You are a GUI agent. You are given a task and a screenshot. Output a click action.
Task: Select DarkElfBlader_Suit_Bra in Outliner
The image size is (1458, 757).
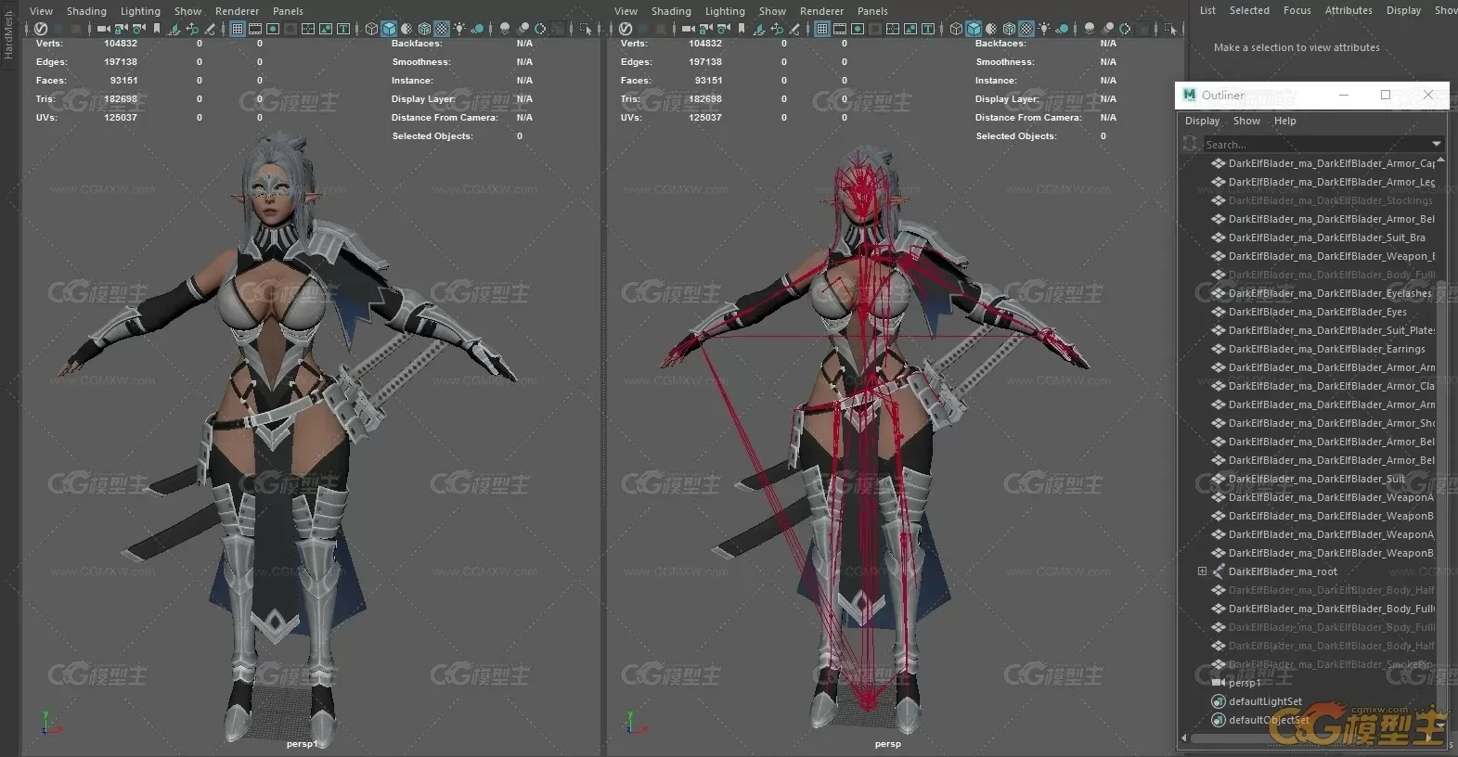click(x=1326, y=237)
